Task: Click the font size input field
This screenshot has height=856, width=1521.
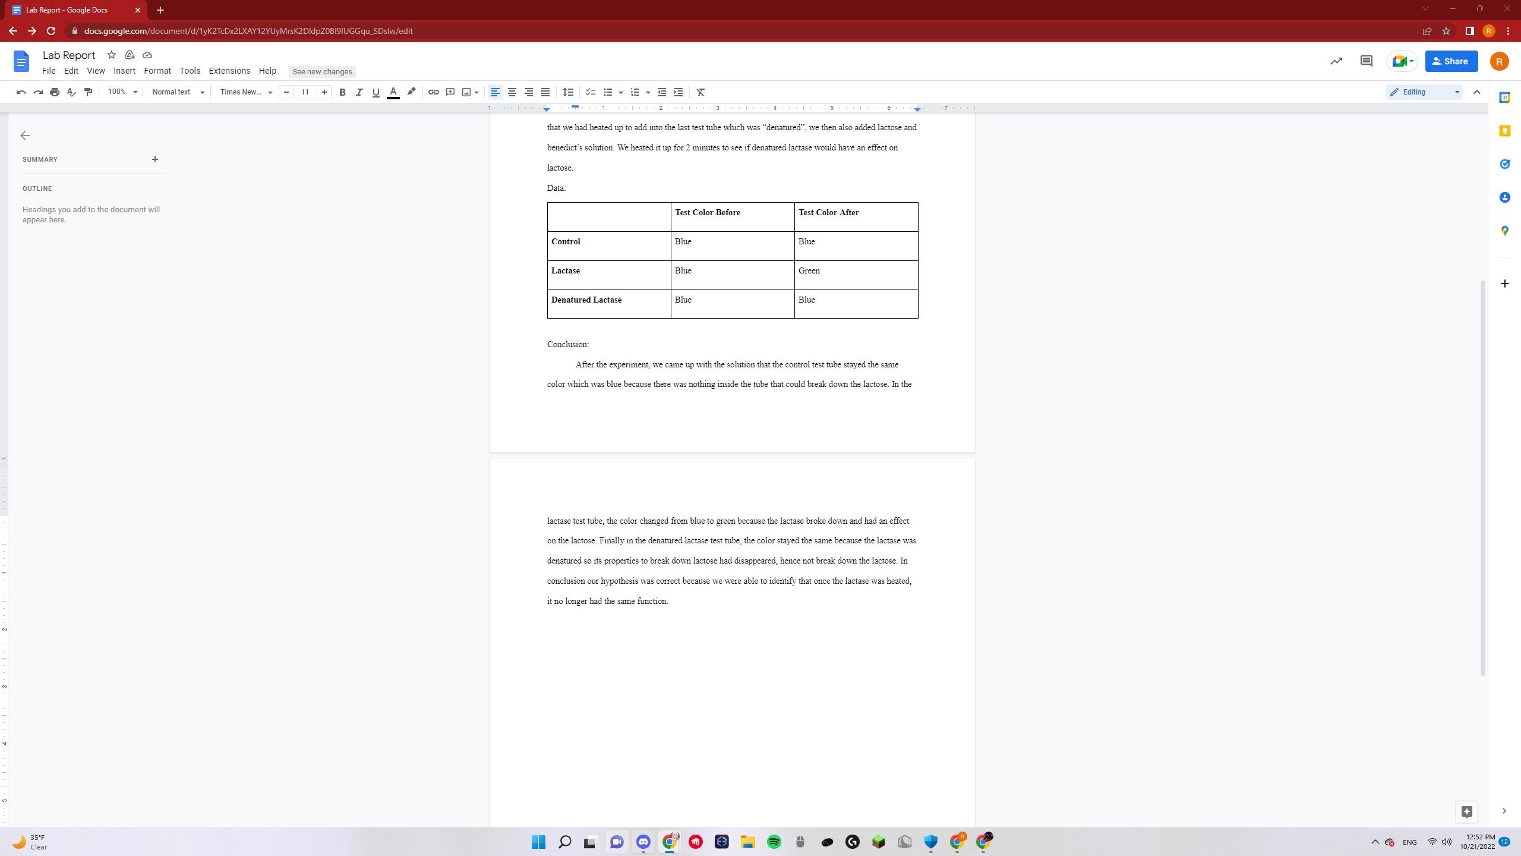Action: (x=305, y=92)
